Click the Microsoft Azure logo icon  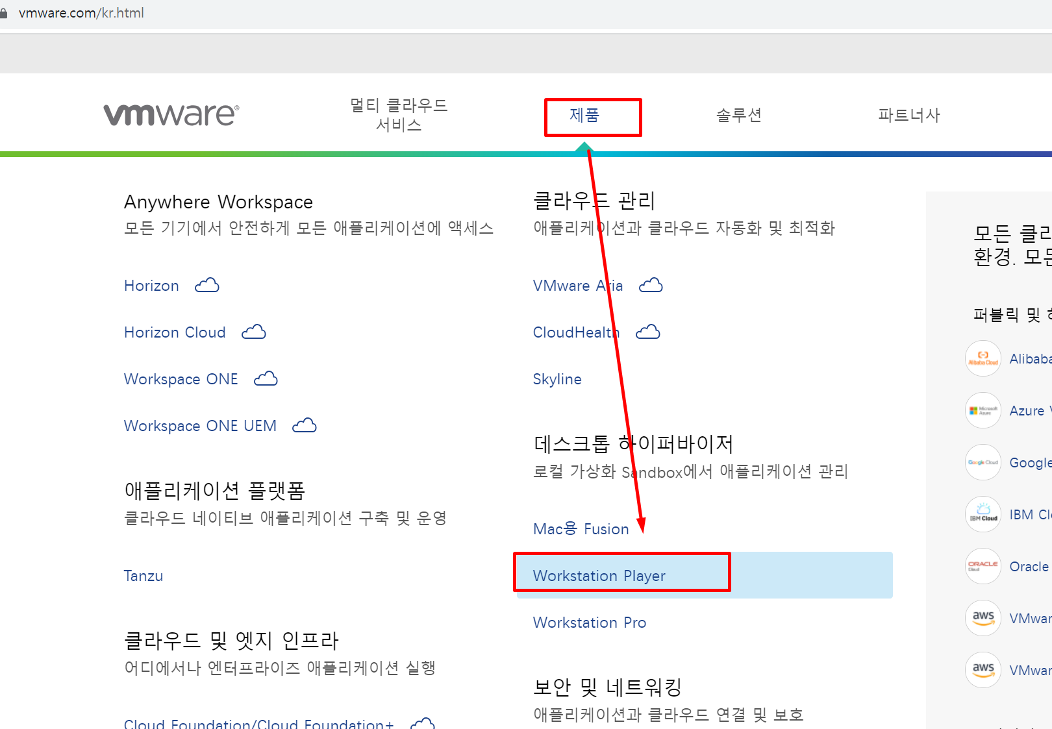(983, 410)
